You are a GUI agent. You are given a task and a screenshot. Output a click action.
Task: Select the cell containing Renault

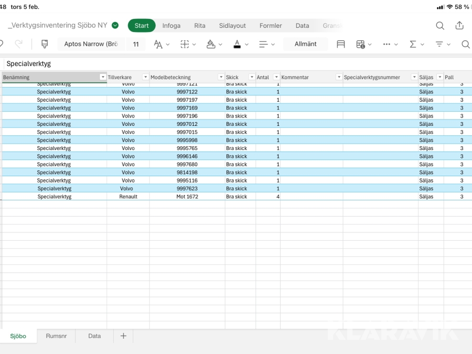128,197
